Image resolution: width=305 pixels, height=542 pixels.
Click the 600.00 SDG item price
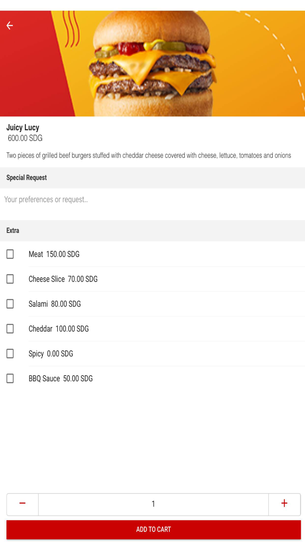click(25, 139)
